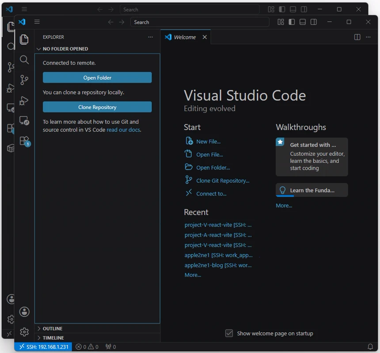
Task: Open the apple2ne1 [SSH: work_app... recent item
Action: click(x=218, y=255)
